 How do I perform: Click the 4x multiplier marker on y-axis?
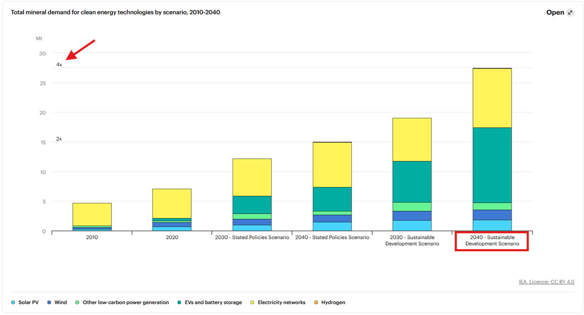(x=59, y=65)
